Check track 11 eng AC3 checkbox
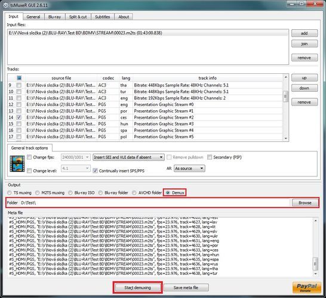326x298 pixels. pyautogui.click(x=19, y=98)
